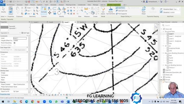The image size is (184, 104).
Task: Activate the Controls tool
Action: 44,10
